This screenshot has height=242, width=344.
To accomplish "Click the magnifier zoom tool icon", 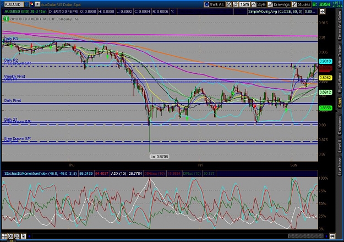I will click(235, 4).
